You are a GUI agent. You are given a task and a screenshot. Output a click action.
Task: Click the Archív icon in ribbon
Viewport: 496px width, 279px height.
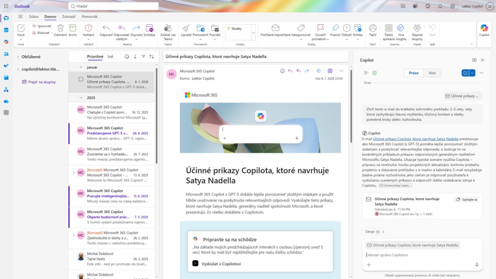click(73, 29)
